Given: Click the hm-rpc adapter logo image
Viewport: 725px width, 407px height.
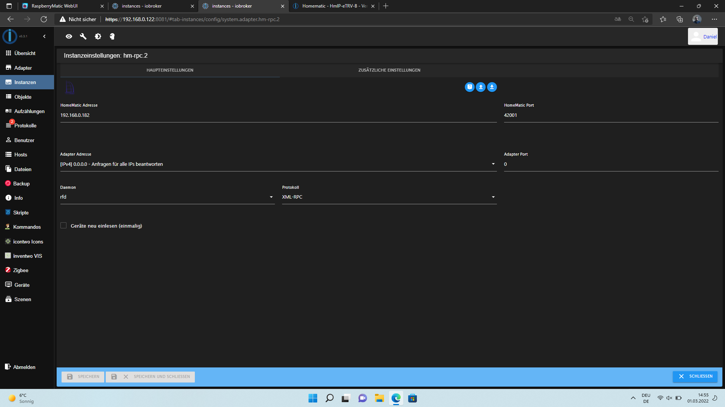Looking at the screenshot, I should click(x=70, y=88).
